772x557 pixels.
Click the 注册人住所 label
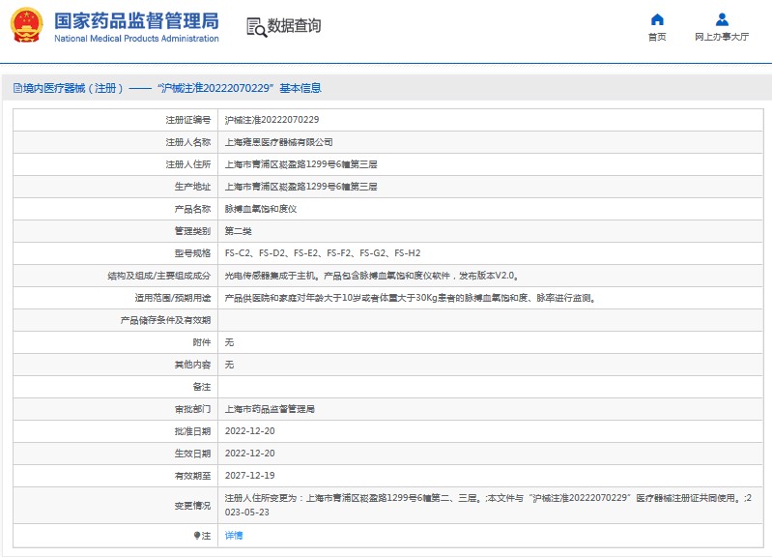[188, 164]
